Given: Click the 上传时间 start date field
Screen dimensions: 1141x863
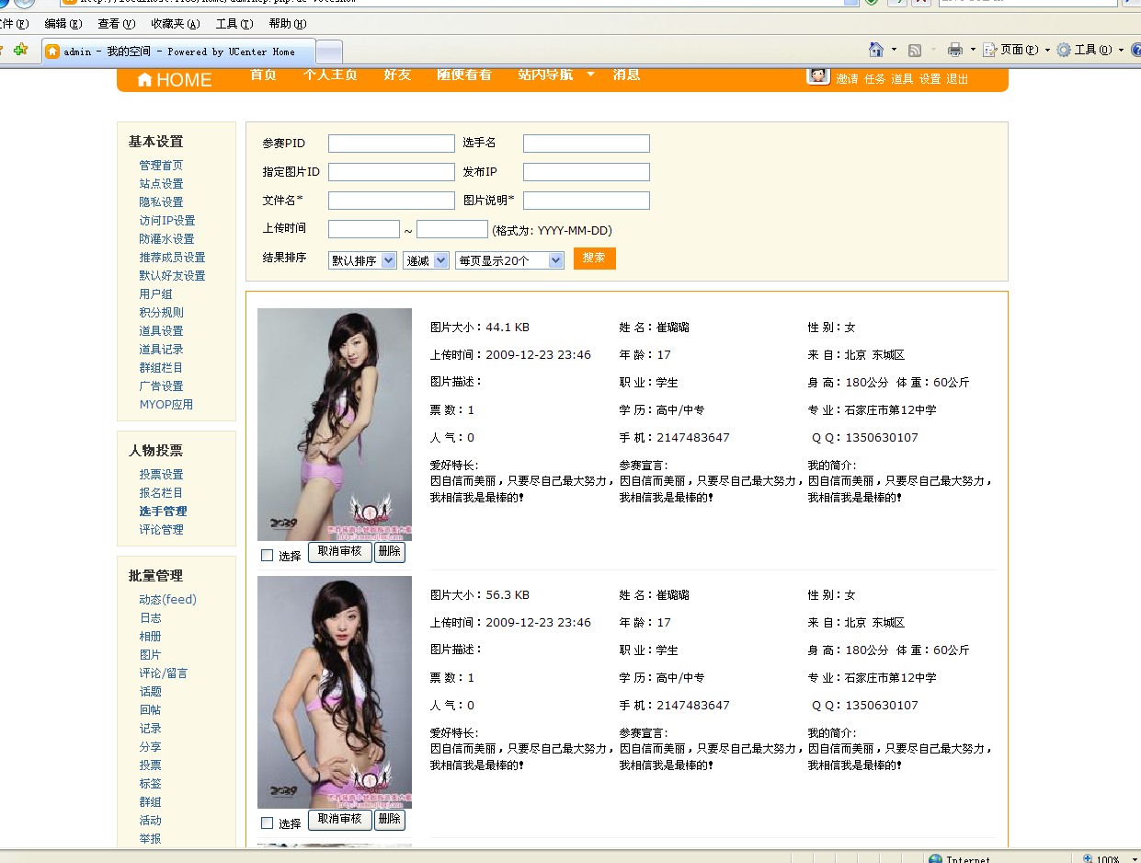Looking at the screenshot, I should [364, 229].
